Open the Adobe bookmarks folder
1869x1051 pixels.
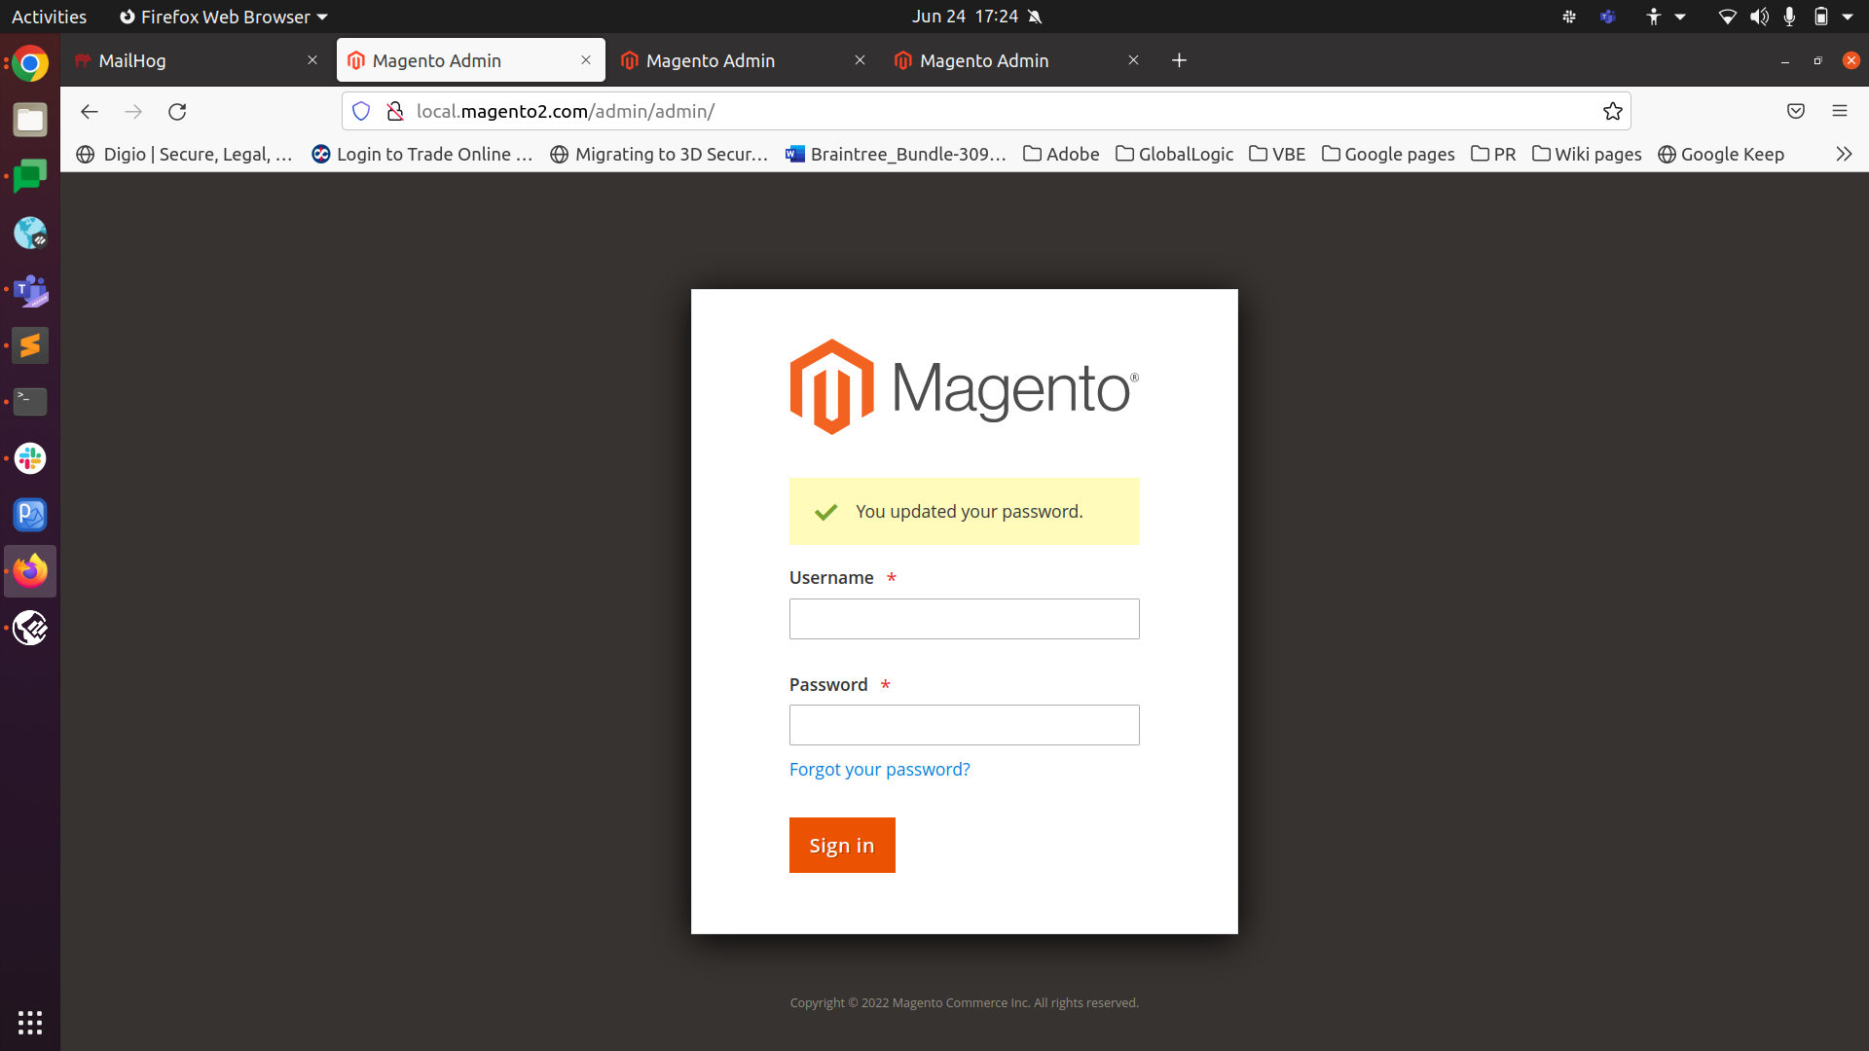tap(1061, 154)
